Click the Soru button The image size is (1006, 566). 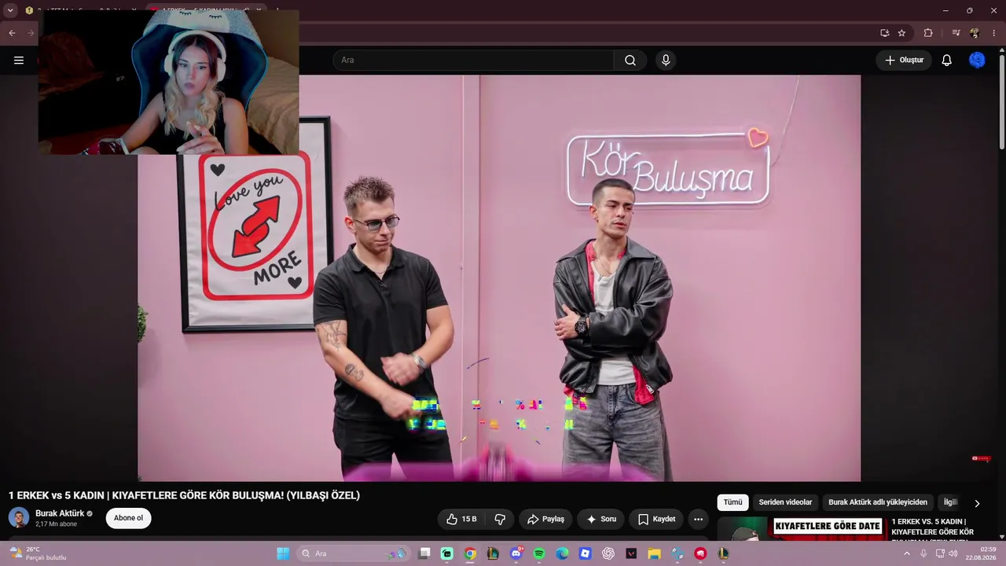pos(601,519)
